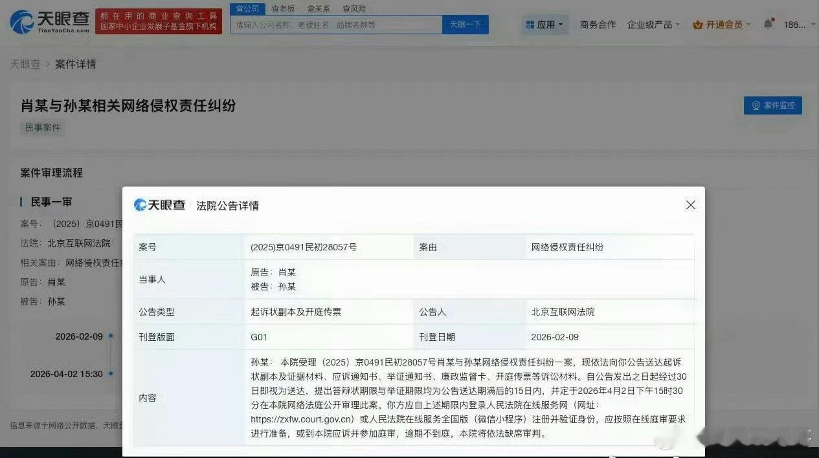Screen dimensions: 819x458
Task: Click the crown icon beside 开通会员
Action: [697, 23]
